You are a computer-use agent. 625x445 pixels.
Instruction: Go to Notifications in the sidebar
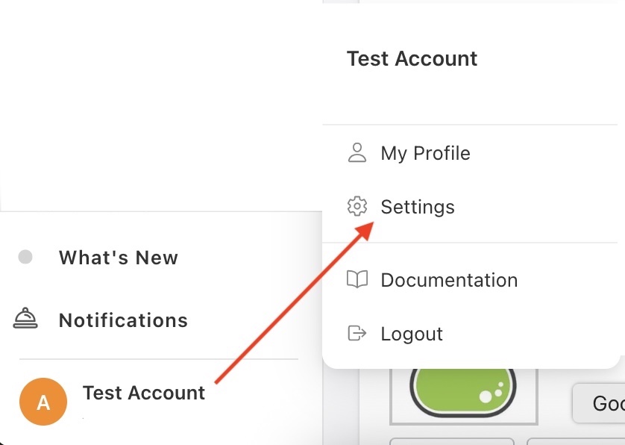123,320
